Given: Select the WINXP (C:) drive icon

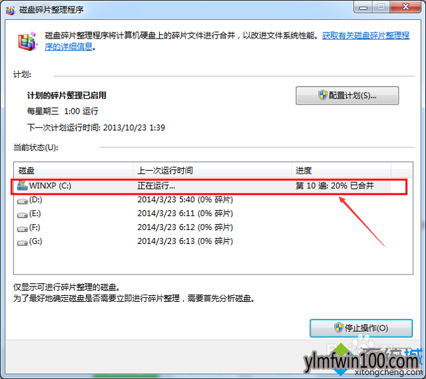Looking at the screenshot, I should (22, 186).
